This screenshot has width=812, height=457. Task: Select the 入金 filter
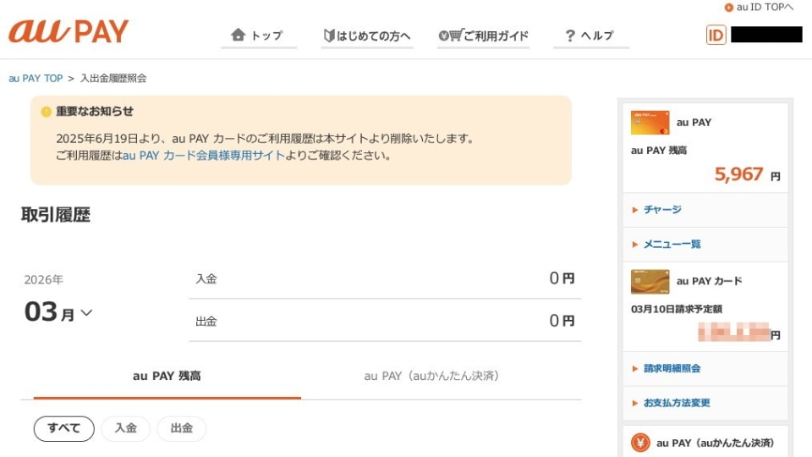tap(125, 428)
